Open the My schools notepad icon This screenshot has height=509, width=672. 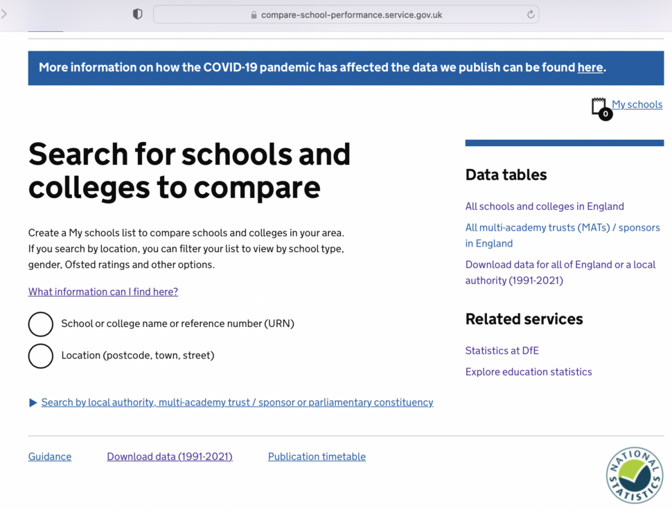click(x=601, y=109)
